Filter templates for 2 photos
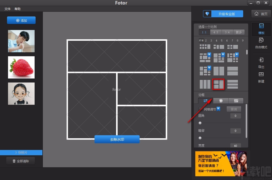 click(x=206, y=40)
